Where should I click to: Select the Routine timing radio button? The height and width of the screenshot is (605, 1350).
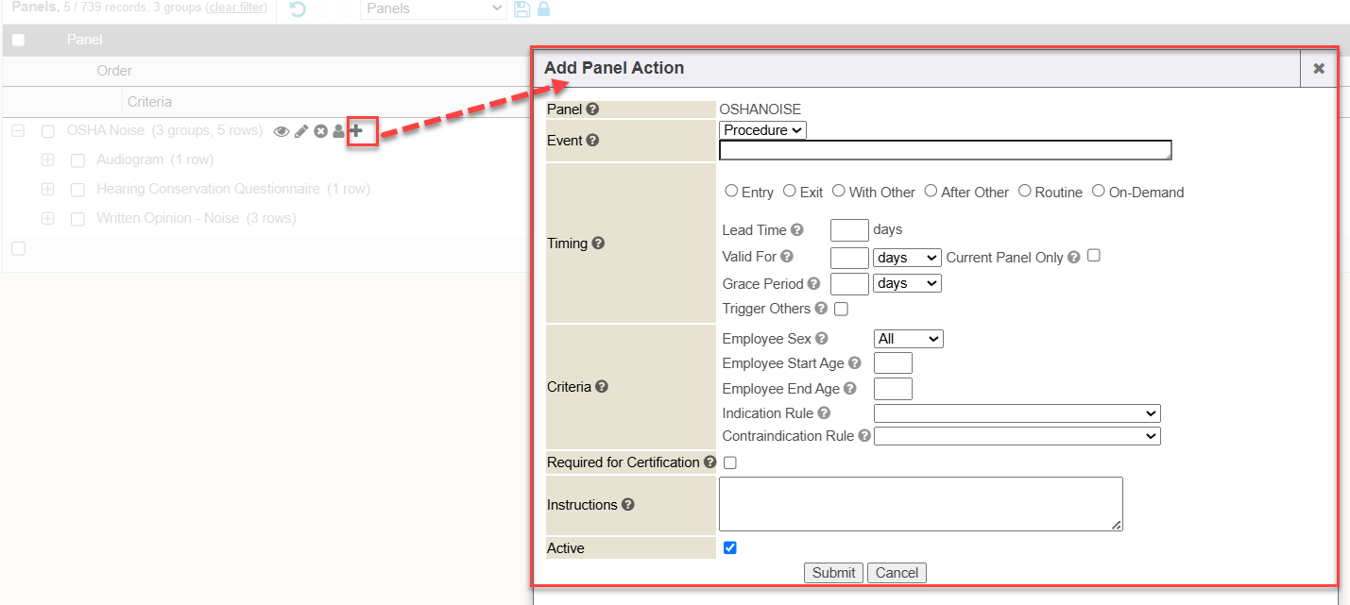(1025, 191)
